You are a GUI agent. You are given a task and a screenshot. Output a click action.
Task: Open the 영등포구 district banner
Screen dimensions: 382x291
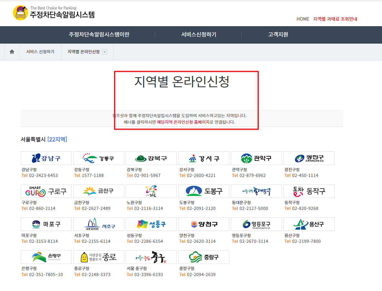tap(256, 224)
